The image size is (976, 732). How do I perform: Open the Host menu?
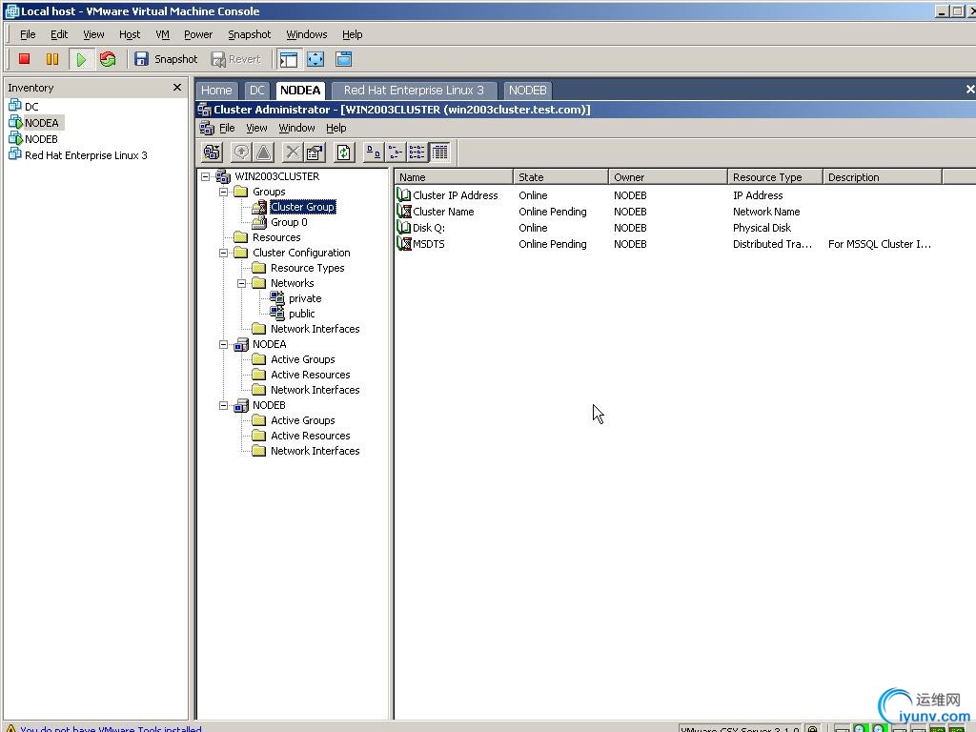click(130, 34)
